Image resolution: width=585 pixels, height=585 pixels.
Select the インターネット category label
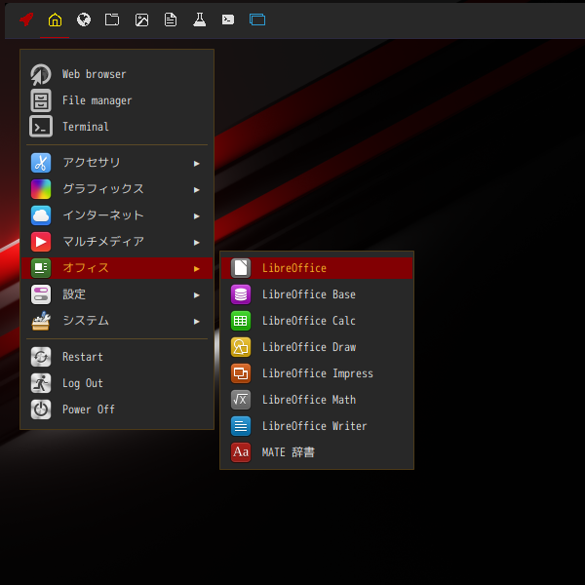[x=103, y=215]
